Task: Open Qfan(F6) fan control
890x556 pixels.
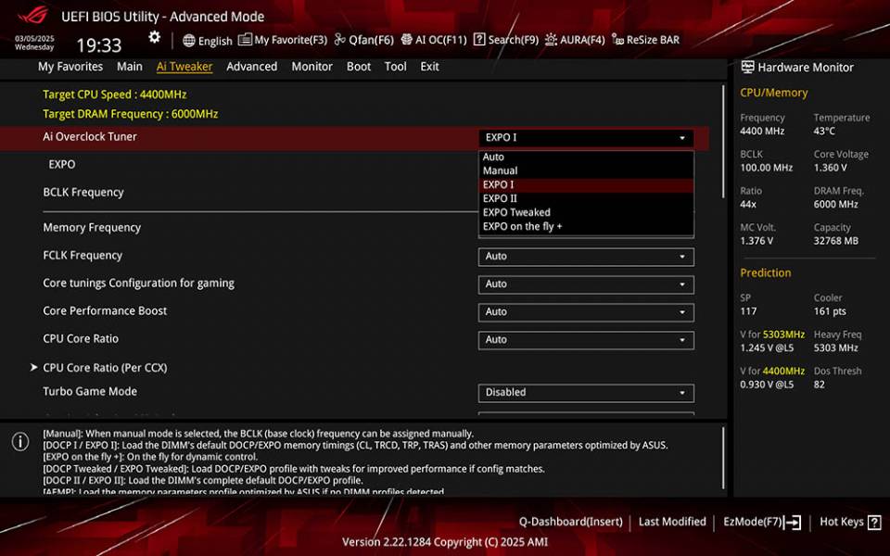Action: [363, 40]
